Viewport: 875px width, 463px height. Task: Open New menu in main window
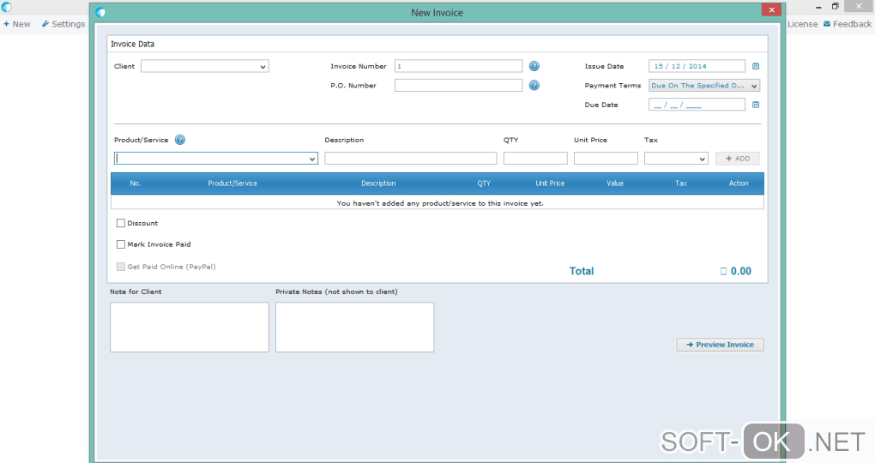tap(17, 24)
